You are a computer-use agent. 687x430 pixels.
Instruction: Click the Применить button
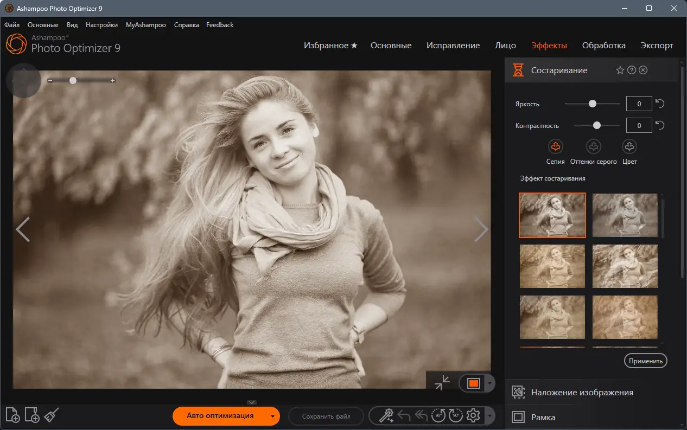646,361
